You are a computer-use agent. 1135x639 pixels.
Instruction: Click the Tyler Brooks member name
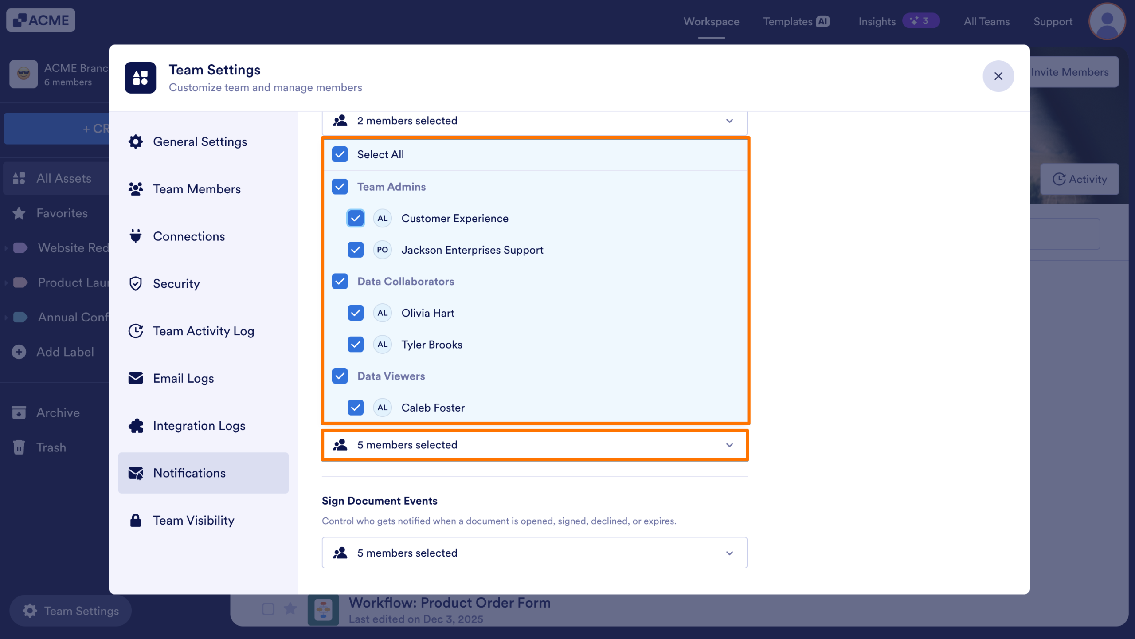(432, 345)
